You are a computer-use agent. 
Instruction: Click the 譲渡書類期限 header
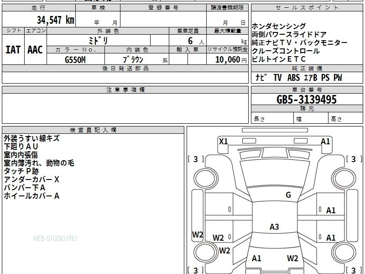point(227,8)
